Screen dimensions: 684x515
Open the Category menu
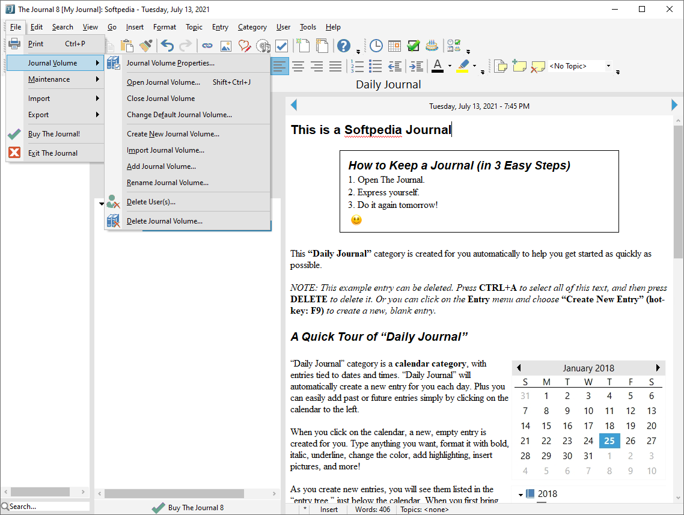252,27
